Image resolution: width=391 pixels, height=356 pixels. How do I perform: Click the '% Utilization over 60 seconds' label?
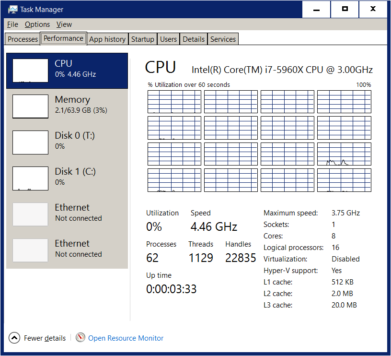pos(189,84)
